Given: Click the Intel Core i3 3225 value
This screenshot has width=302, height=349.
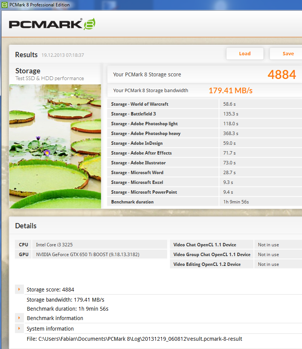Looking at the screenshot, I should coord(54,244).
